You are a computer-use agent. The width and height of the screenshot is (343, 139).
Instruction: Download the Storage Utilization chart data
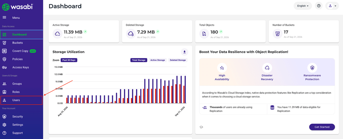click(185, 52)
